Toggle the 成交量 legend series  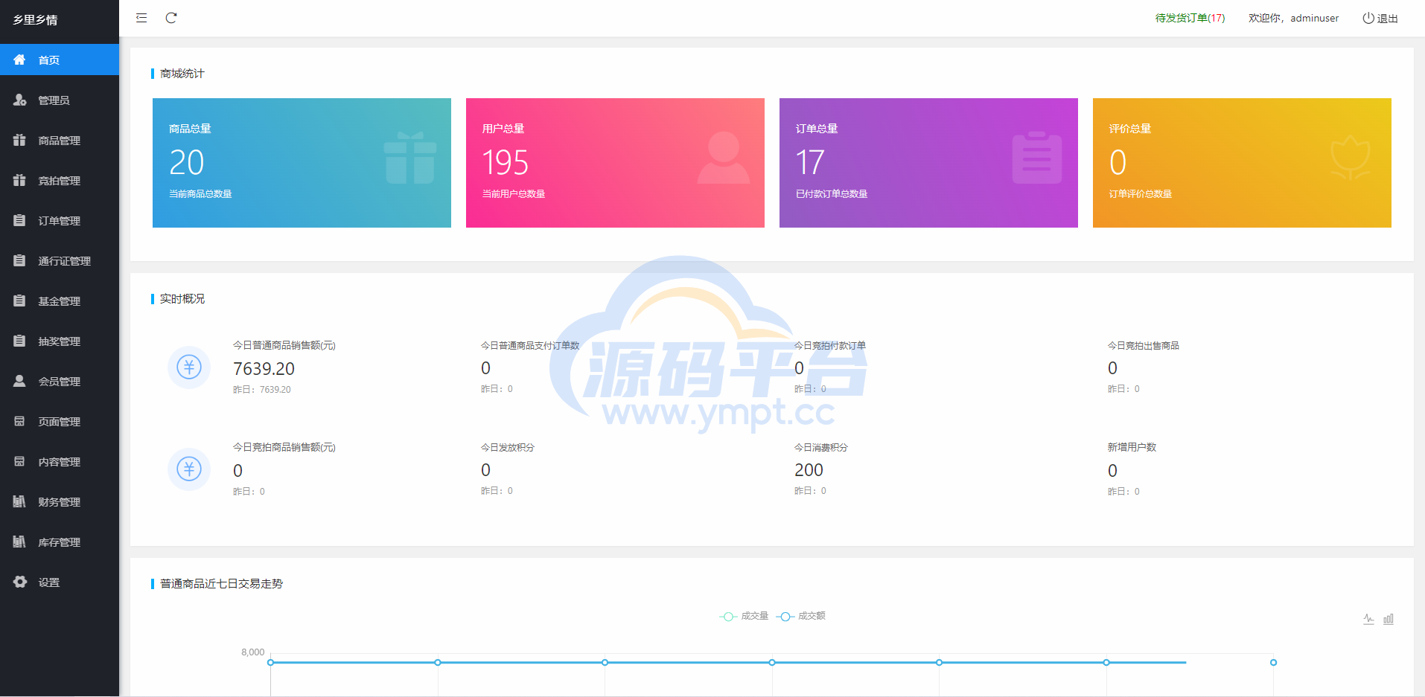744,616
